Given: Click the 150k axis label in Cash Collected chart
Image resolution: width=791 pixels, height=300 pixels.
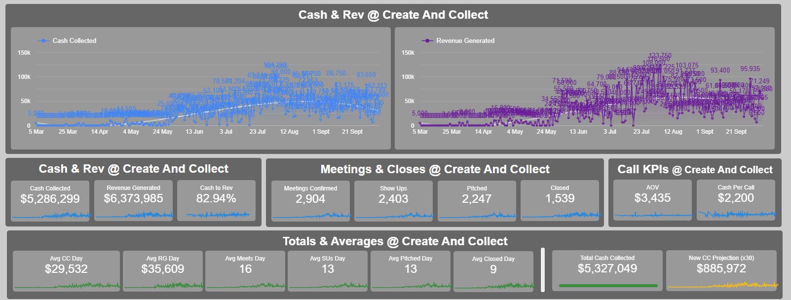Looking at the screenshot, I should (x=24, y=52).
